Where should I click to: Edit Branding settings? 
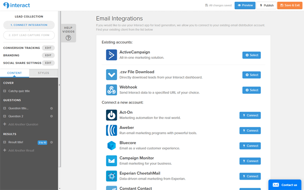point(48,55)
